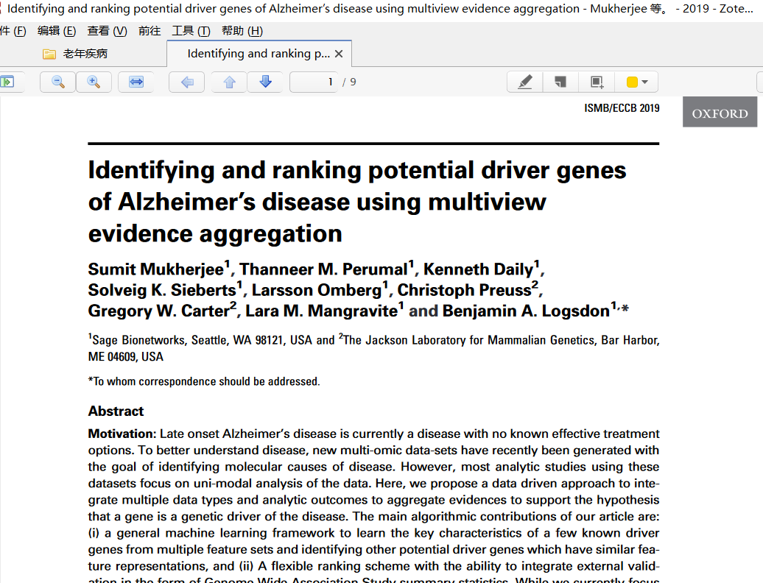Viewport: 763px width, 583px height.
Task: Select the area selection tool
Action: click(x=597, y=82)
